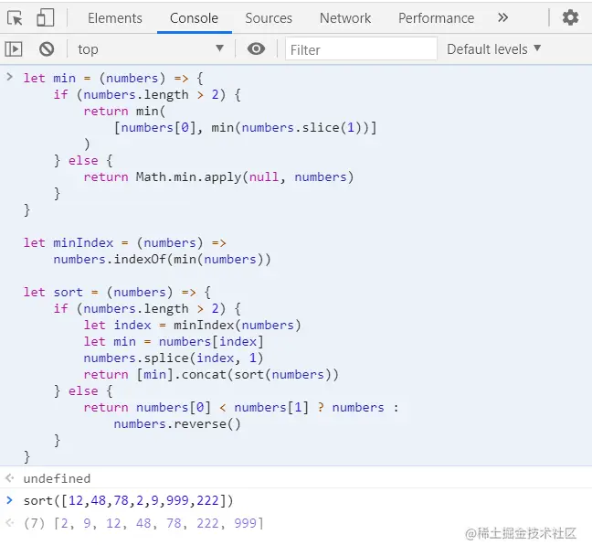Screen dimensions: 592x556
Task: Click the 'let minIndex = (numbers) =>' line
Action: (125, 242)
